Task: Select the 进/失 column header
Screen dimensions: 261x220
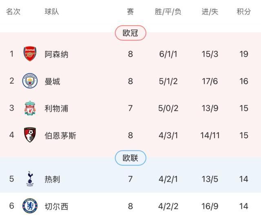Action: [x=210, y=12]
